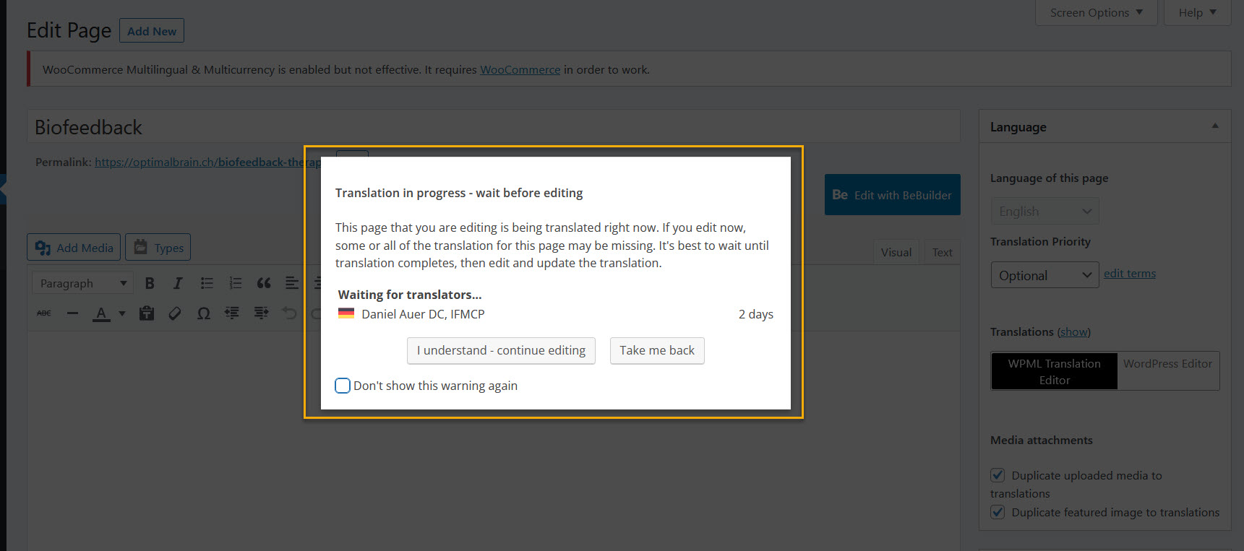Click translator name 'Daniel Auer DC, IFMCP'
This screenshot has height=551, width=1244.
point(423,314)
